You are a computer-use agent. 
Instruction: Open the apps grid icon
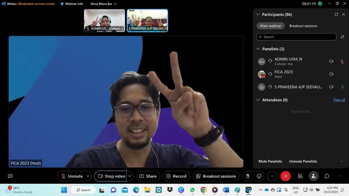click(x=300, y=176)
